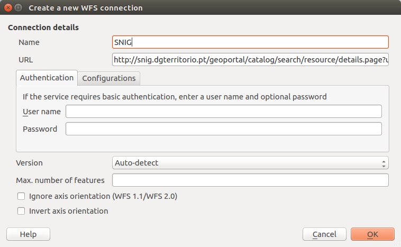
Task: Click the Password label text
Action: 40,129
